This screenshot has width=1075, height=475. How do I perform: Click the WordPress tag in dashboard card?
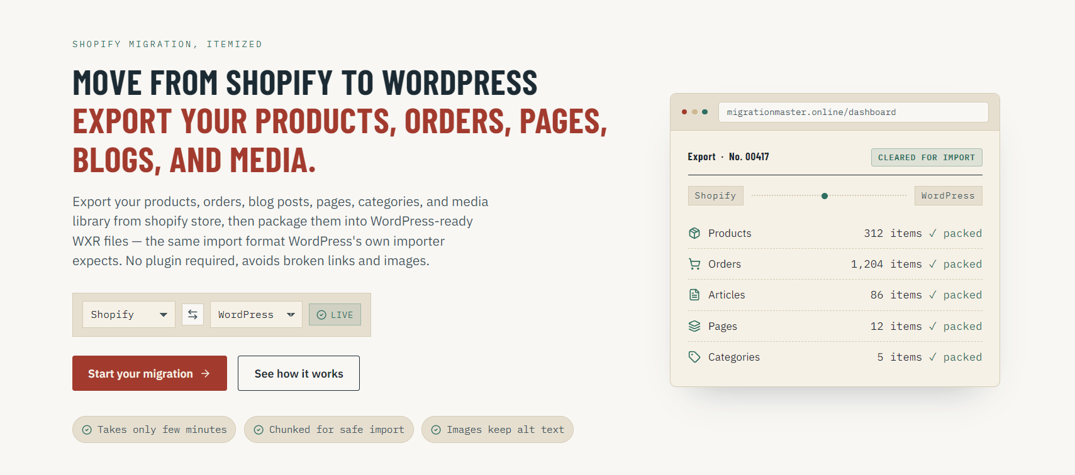tap(948, 195)
